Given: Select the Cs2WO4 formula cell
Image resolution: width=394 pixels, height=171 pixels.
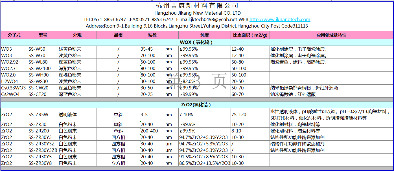Looking at the screenshot, I should (14, 94).
